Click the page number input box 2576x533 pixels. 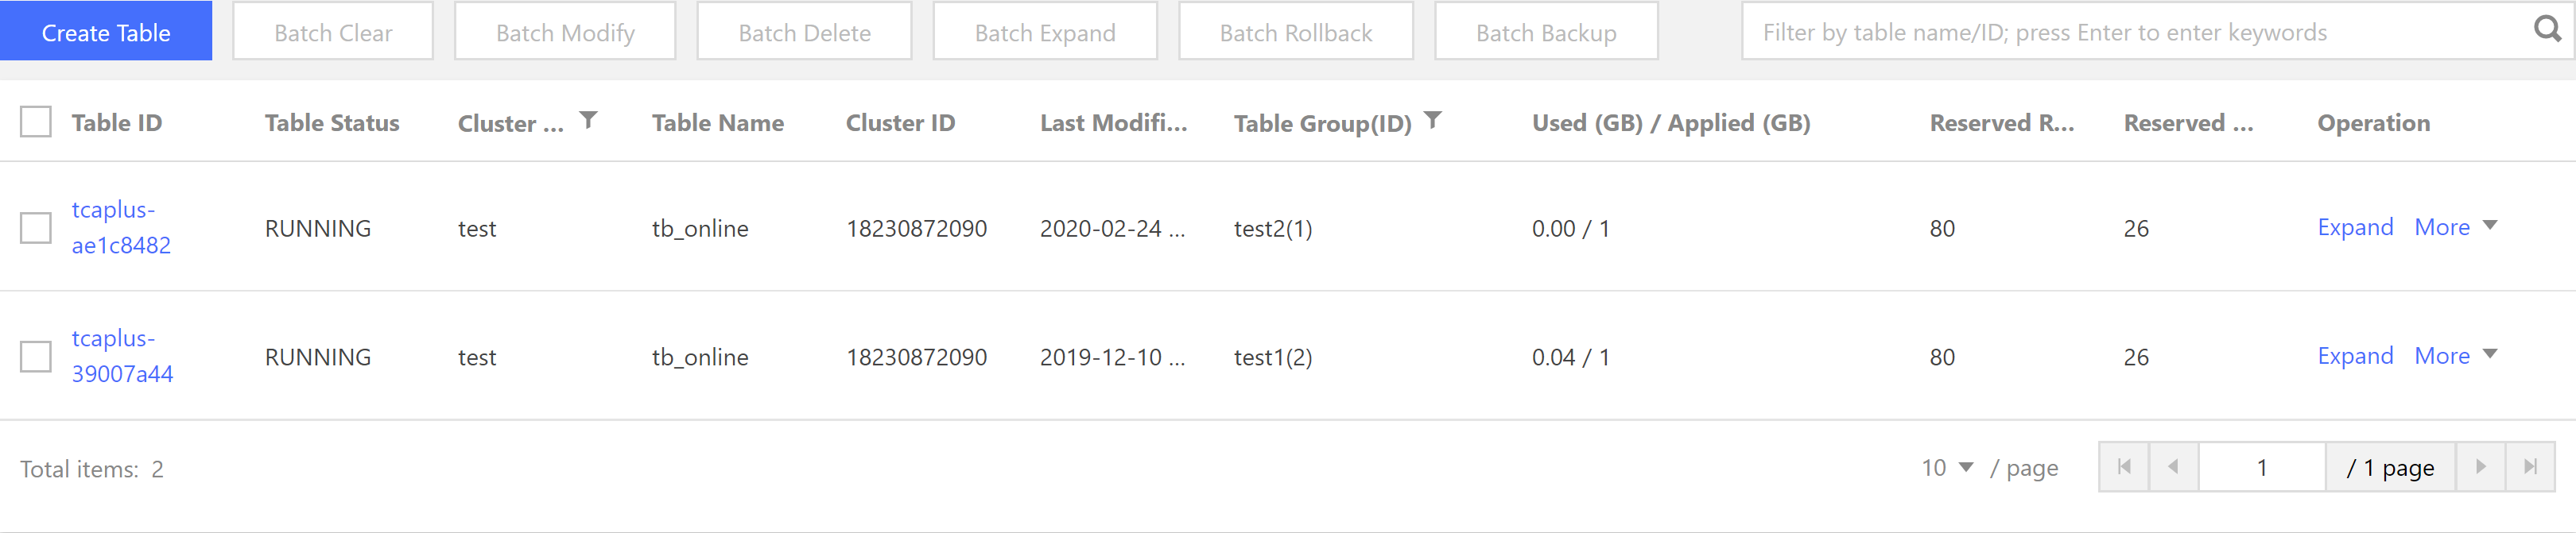coord(2262,467)
